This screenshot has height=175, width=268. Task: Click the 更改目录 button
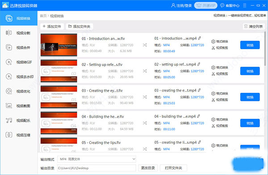pos(148,168)
